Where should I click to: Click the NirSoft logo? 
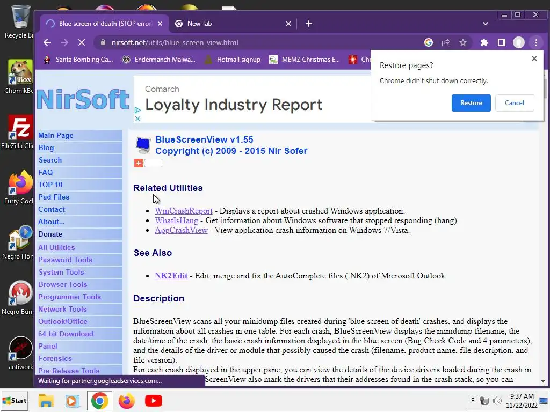(83, 99)
